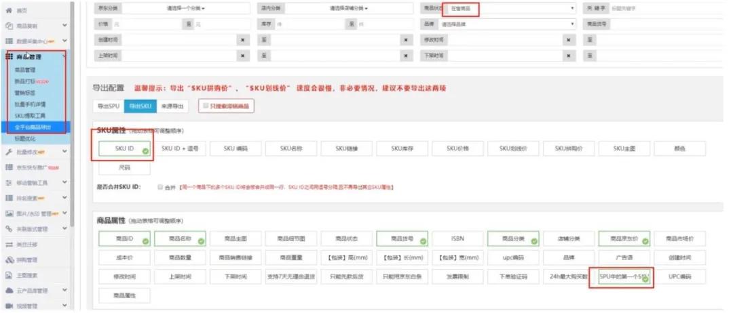This screenshot has height=313, width=733.
Task: Click the 视频管理 camera icon
Action: coord(8,306)
